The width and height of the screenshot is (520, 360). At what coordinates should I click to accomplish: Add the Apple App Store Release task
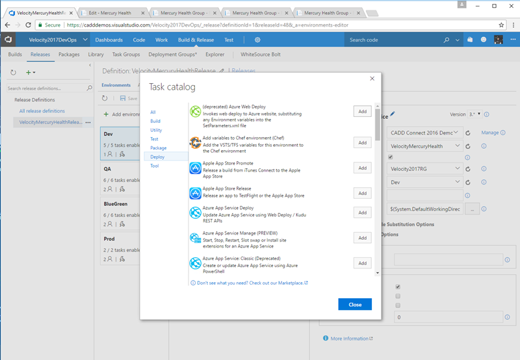[x=363, y=193]
